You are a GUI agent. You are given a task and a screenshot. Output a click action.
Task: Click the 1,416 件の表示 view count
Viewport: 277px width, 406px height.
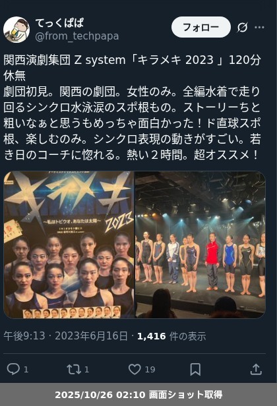coord(171,336)
